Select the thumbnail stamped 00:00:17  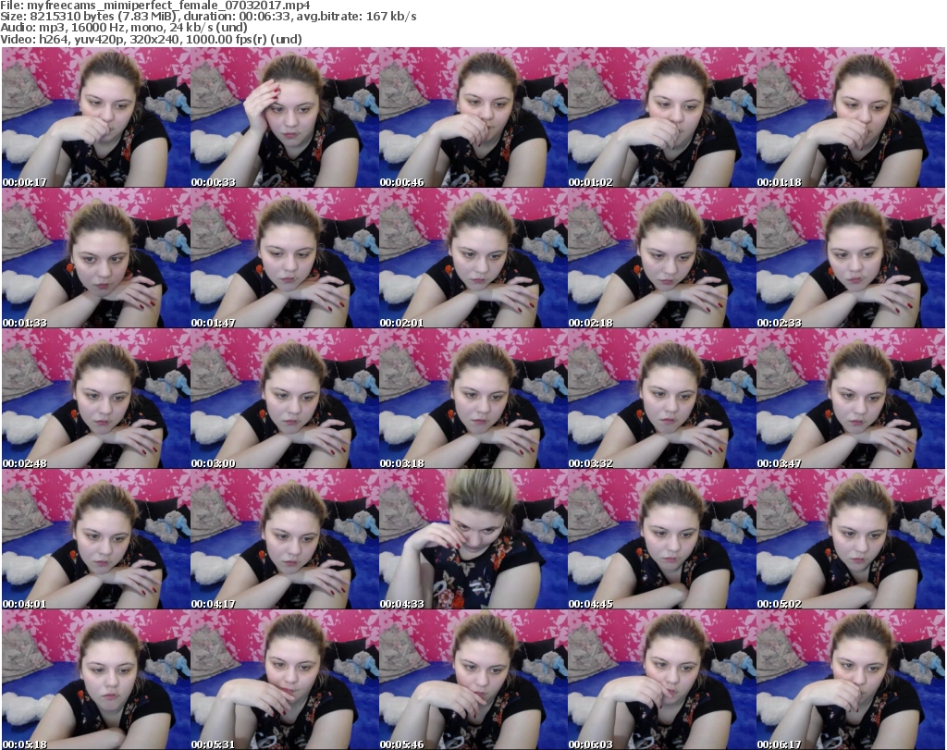pyautogui.click(x=96, y=117)
